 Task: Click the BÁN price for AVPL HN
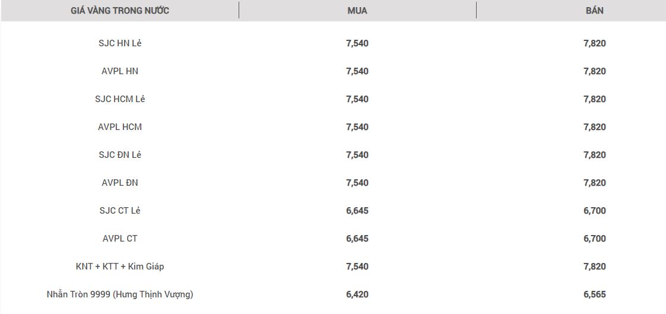point(594,71)
